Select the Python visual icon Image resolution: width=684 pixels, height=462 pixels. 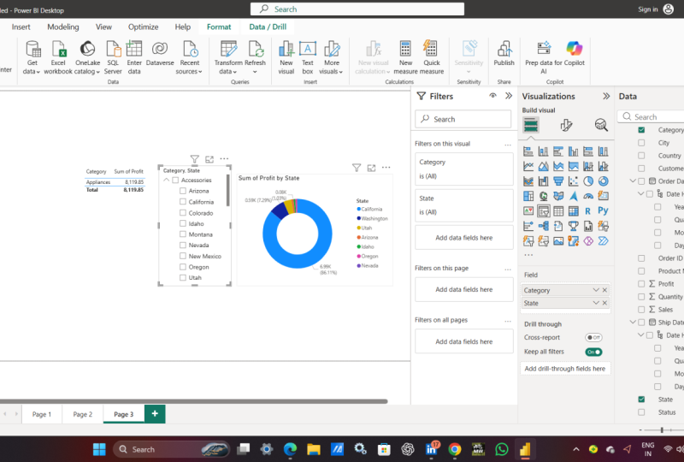(x=604, y=211)
